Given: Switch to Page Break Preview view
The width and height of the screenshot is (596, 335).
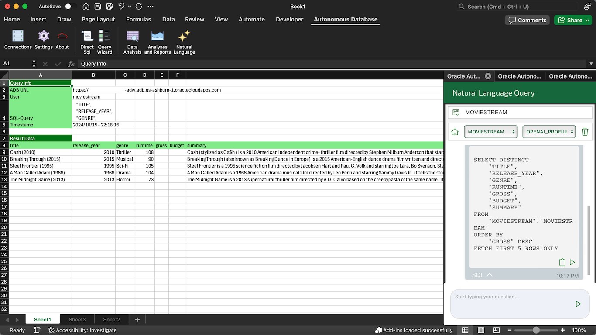Looking at the screenshot, I should (x=496, y=330).
